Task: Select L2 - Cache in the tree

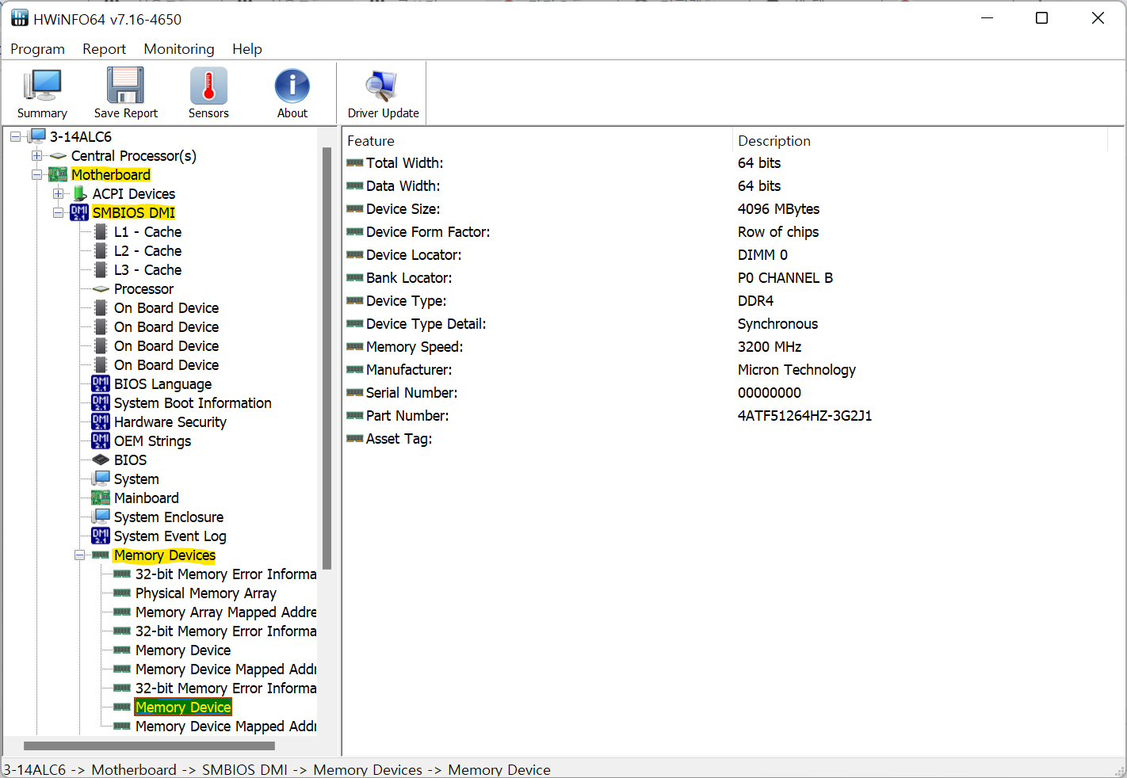Action: [x=147, y=250]
